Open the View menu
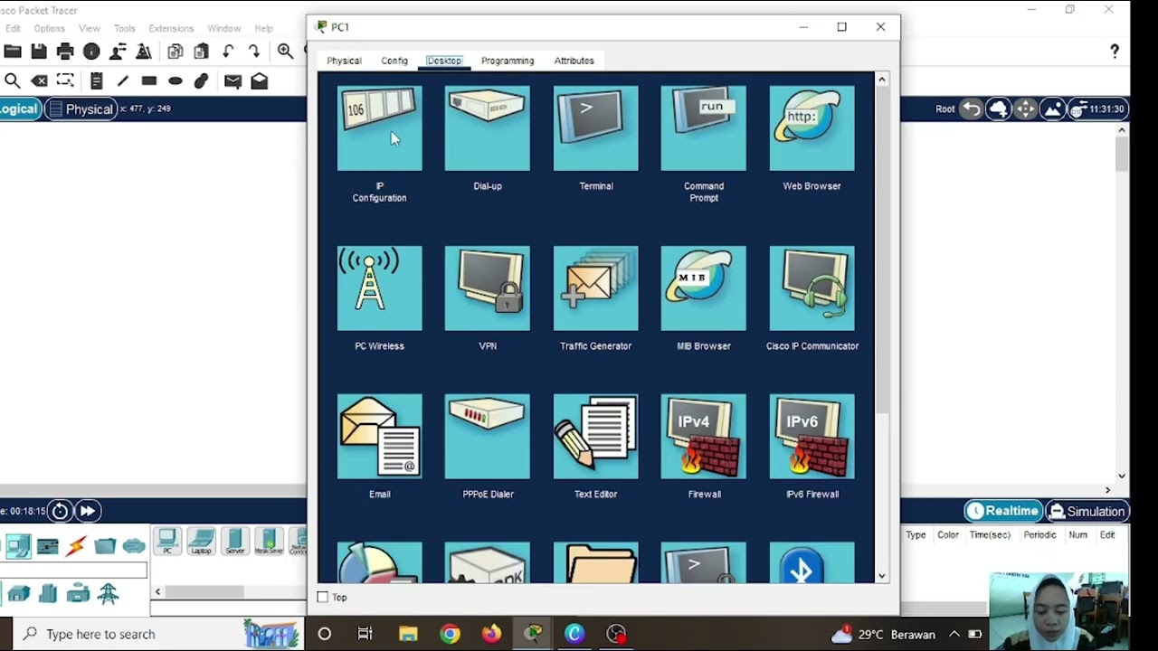Image resolution: width=1158 pixels, height=651 pixels. [89, 28]
